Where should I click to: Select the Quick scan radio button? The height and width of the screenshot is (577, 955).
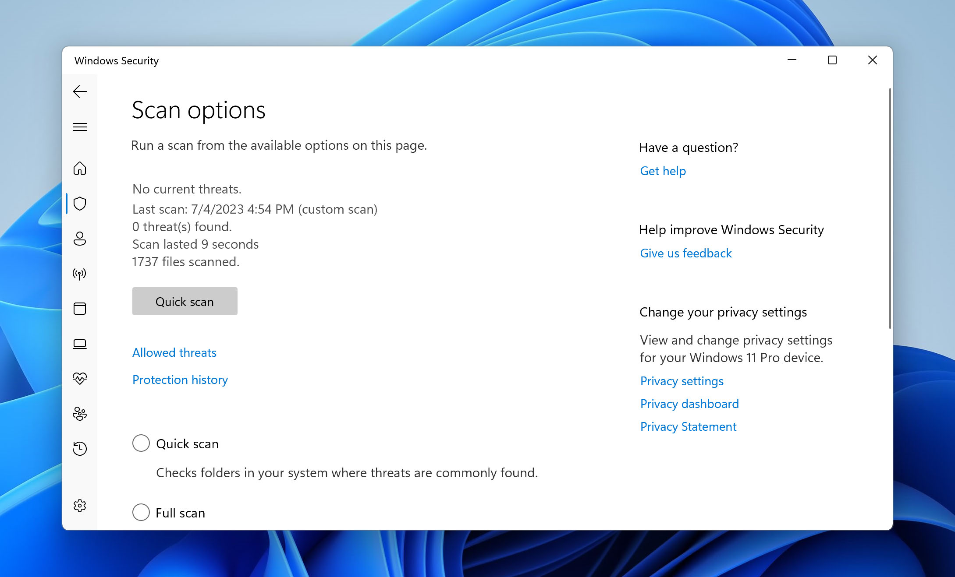coord(141,443)
